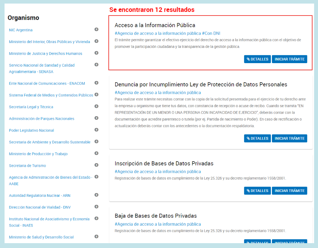Click the clip icon on Denuncia card's DETALLES button
Viewport: 318px width, 248px height.
[248, 138]
